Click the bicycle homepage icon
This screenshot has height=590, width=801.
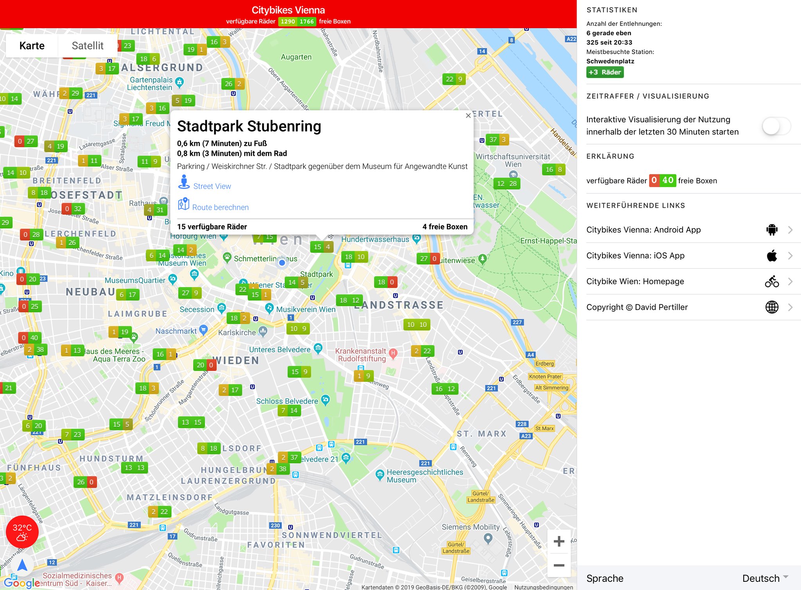point(772,281)
